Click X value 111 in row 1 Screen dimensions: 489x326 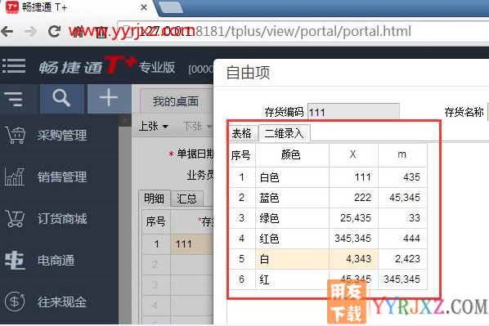[353, 177]
